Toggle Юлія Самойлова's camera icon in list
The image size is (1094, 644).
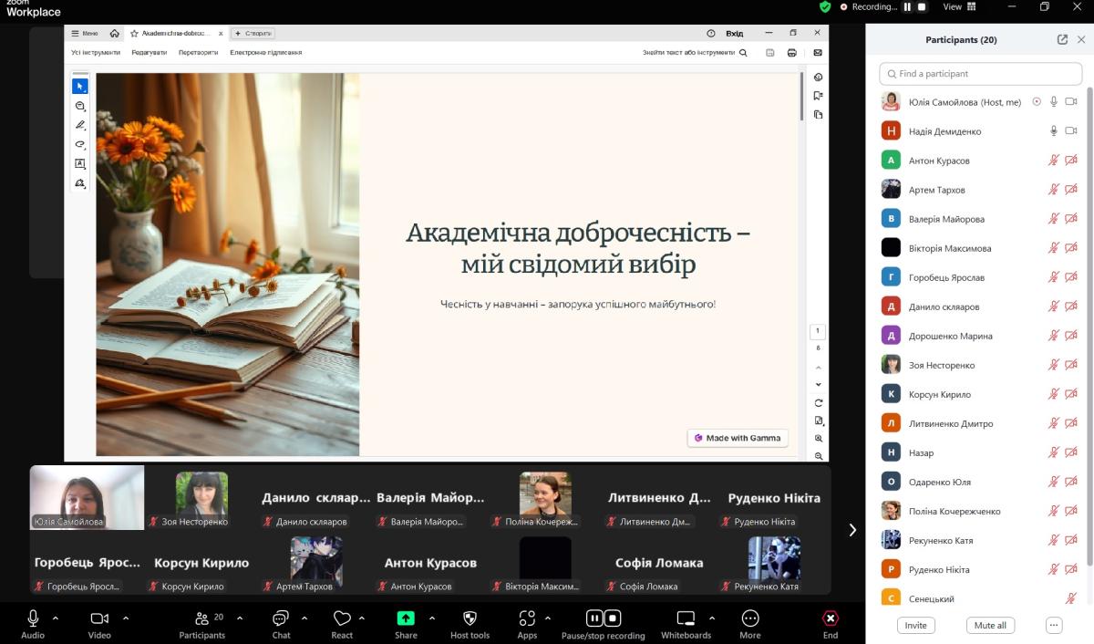[x=1071, y=102]
